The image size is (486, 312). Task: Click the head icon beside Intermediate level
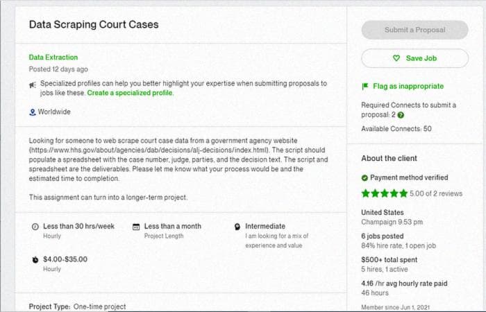pyautogui.click(x=237, y=227)
